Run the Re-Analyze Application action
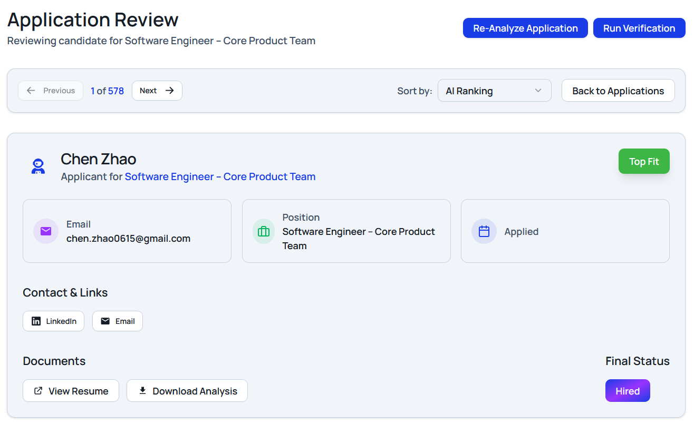The height and width of the screenshot is (424, 694). click(x=525, y=28)
